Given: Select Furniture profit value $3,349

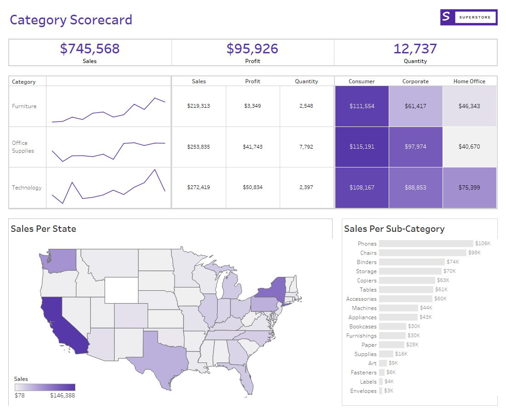Looking at the screenshot, I should click(253, 106).
